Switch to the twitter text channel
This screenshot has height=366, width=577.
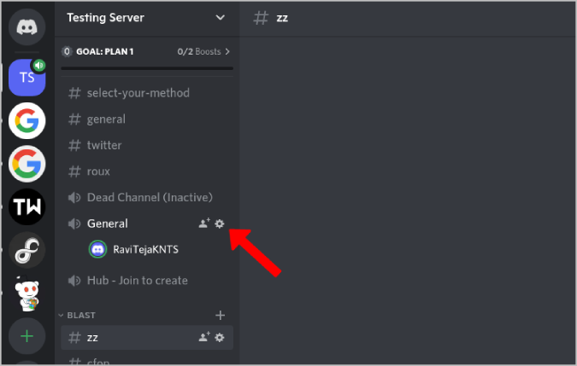104,145
